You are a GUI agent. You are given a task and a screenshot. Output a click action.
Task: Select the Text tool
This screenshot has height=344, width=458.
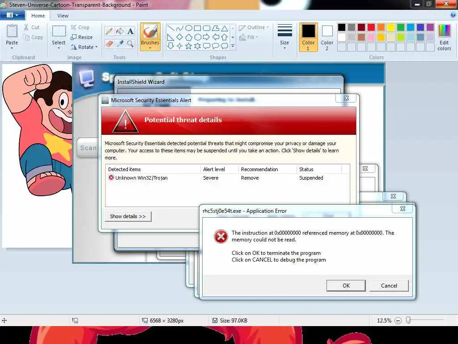click(x=130, y=31)
